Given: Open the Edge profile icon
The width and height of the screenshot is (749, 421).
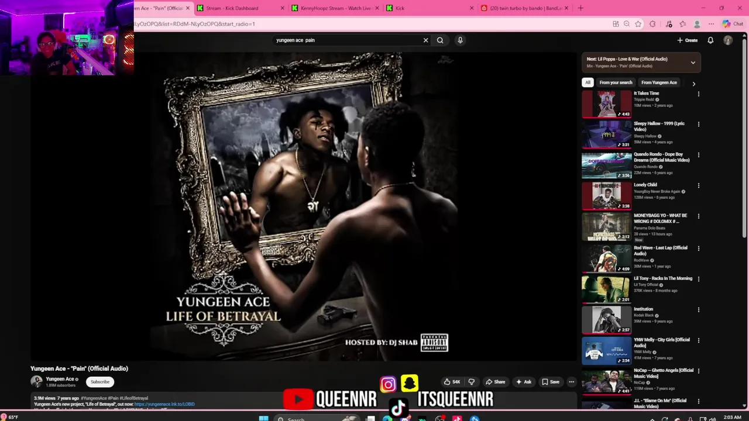Looking at the screenshot, I should (697, 24).
